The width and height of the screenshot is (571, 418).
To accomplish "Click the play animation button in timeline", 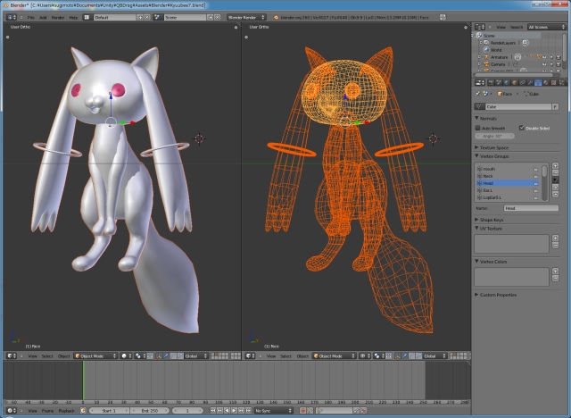I will coord(234,410).
